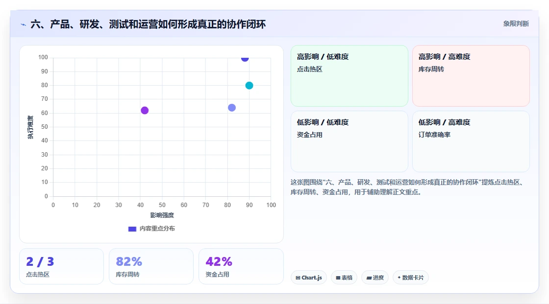Click the y-axis label 100

(x=43, y=57)
